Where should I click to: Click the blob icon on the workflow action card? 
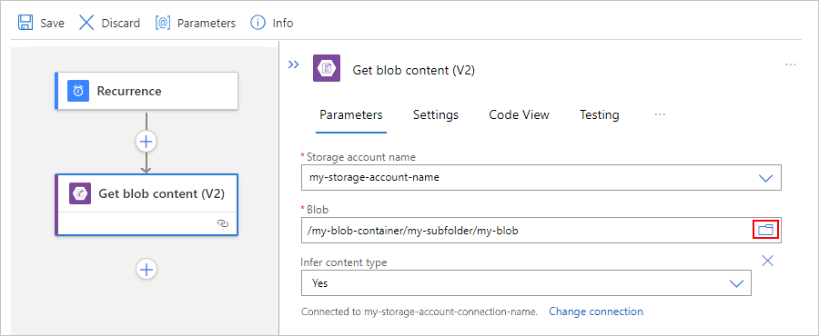tap(80, 193)
